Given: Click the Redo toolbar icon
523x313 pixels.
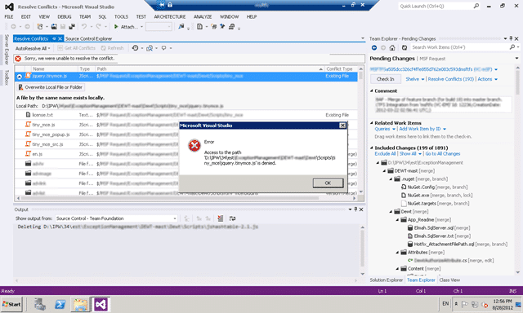Looking at the screenshot, I should click(98, 27).
